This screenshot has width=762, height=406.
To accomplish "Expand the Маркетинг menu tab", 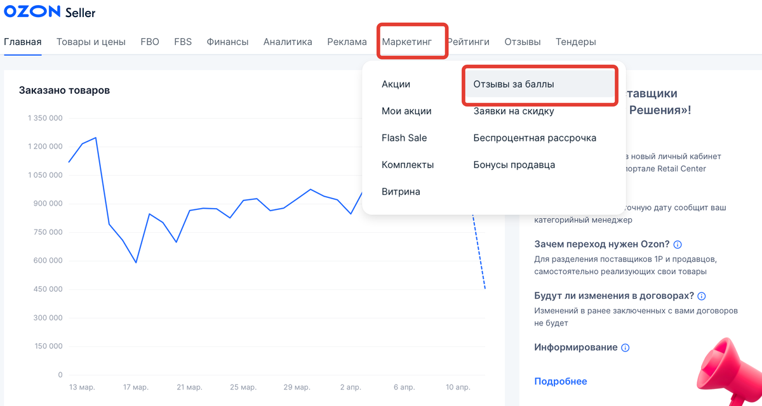I will 407,42.
